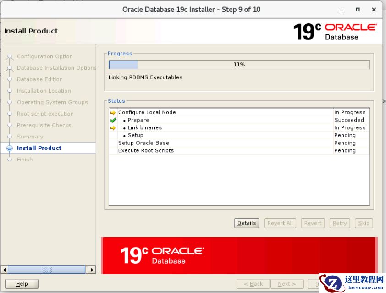
Task: Select the Summary step
Action: 30,137
